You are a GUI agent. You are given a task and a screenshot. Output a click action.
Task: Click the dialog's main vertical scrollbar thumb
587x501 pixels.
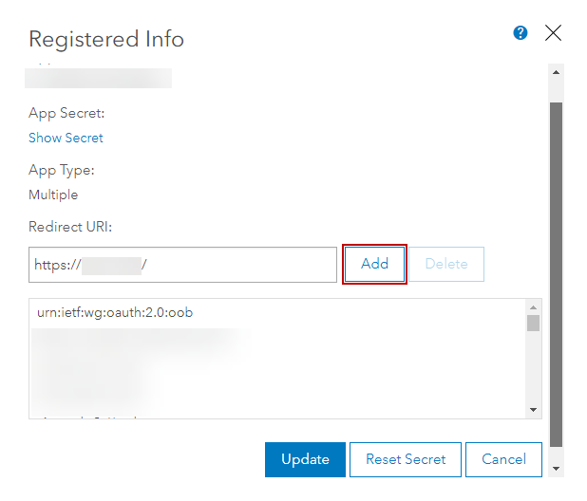557,266
